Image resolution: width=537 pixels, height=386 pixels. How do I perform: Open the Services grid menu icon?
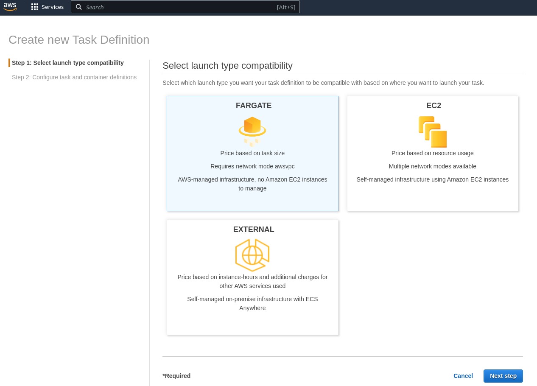(x=35, y=7)
